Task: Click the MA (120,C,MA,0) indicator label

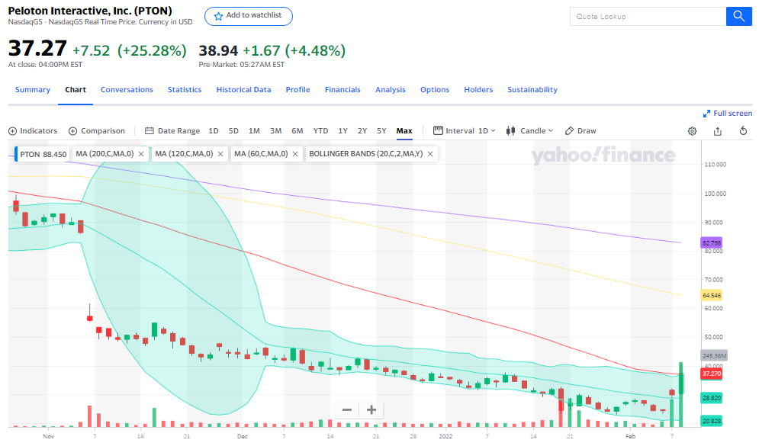Action: coord(184,154)
